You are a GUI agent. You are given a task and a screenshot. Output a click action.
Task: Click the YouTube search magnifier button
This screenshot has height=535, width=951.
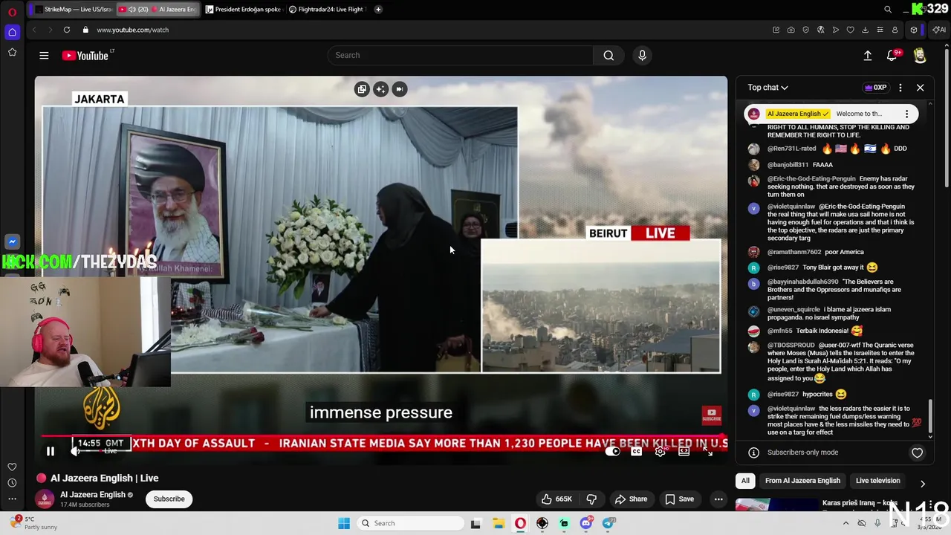[x=608, y=55]
